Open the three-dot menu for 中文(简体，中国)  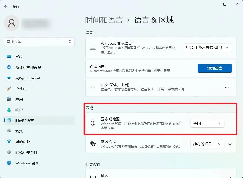(x=227, y=87)
